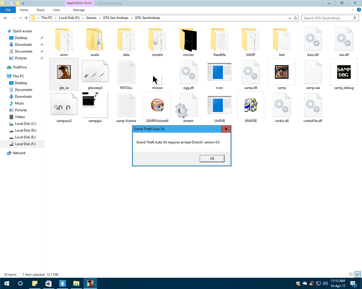Select the ogg.dll file
This screenshot has height=289, width=362.
188,72
